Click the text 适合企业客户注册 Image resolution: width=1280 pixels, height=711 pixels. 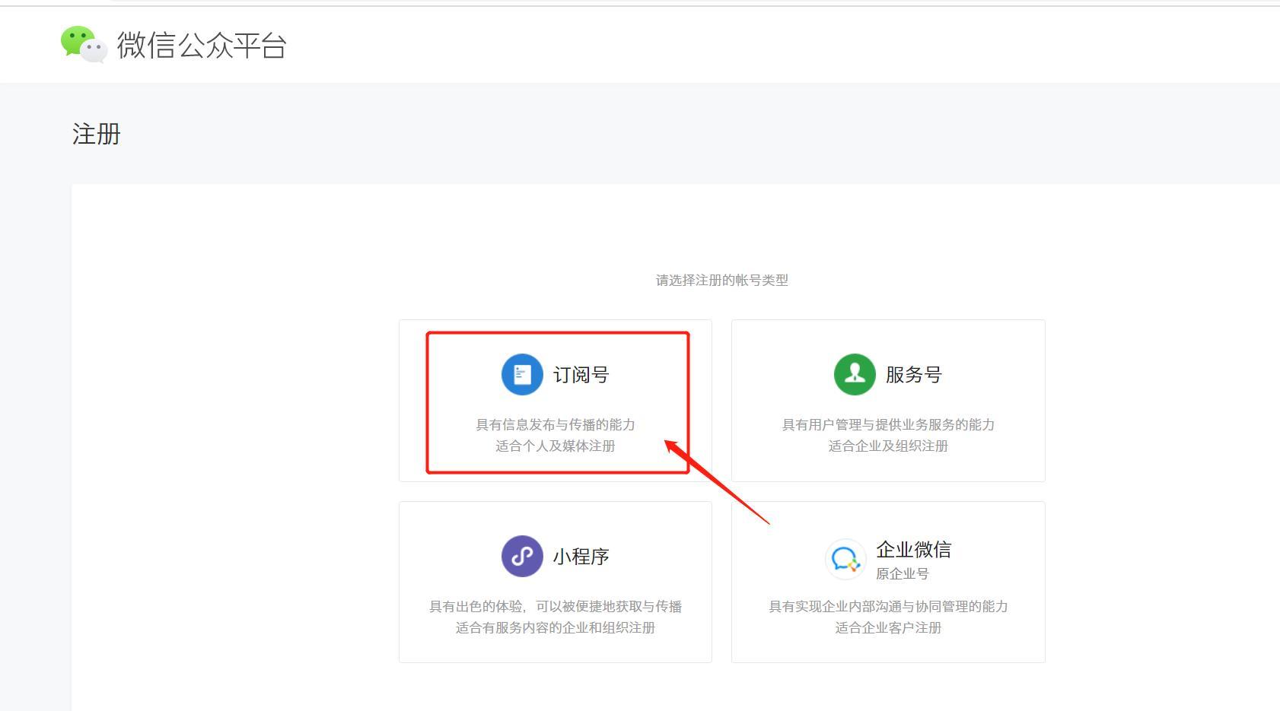pos(888,627)
